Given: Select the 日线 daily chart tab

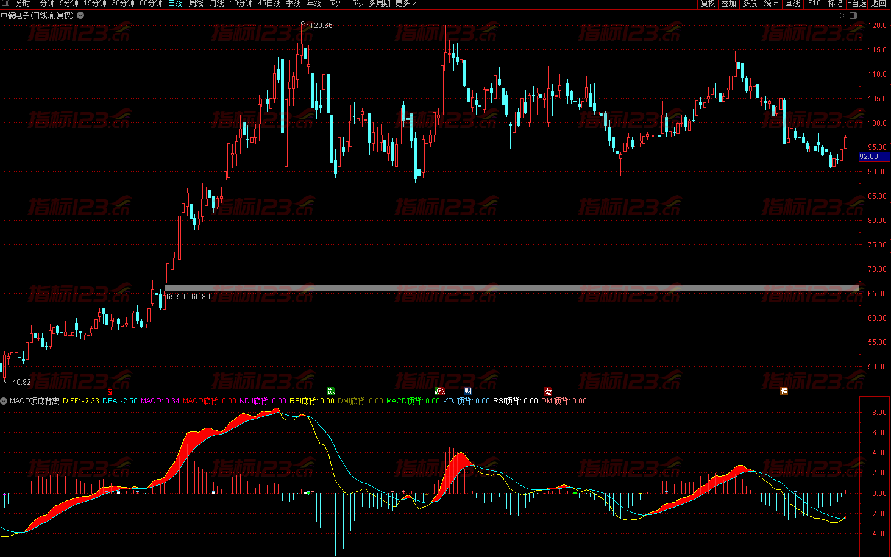Looking at the screenshot, I should (176, 4).
